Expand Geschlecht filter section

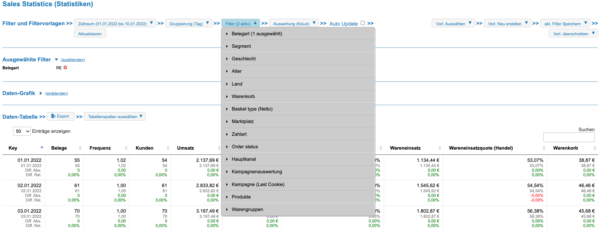click(x=298, y=59)
